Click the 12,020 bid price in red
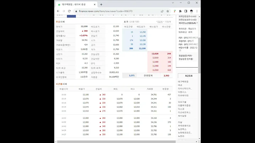Viewport: 255px width, 143px height. click(155, 54)
